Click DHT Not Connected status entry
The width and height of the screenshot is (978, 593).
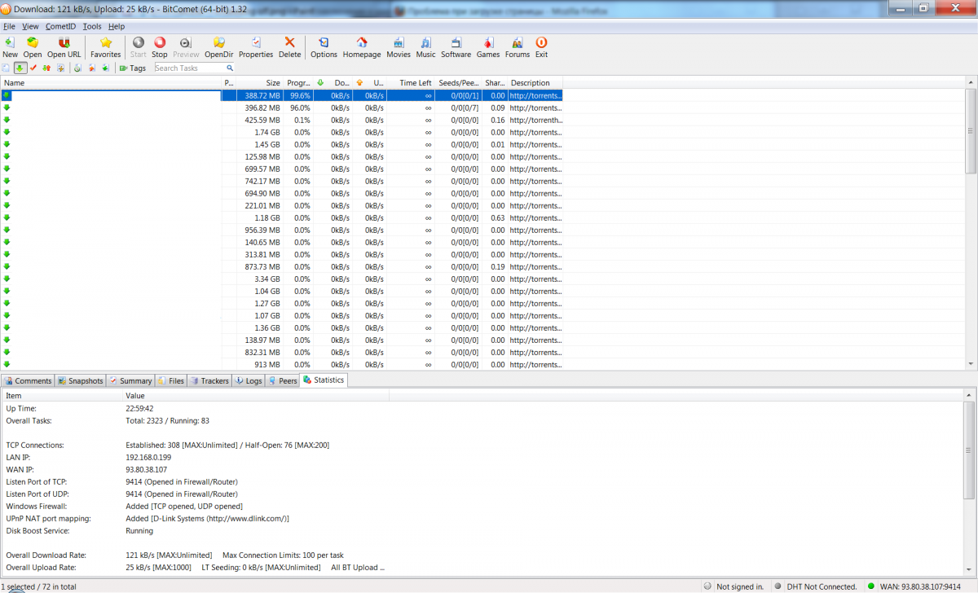point(816,586)
